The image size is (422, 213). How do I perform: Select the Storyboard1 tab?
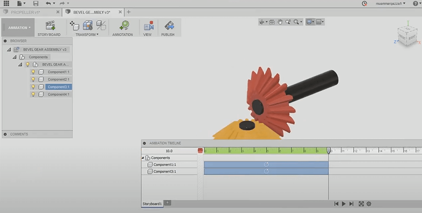click(152, 204)
